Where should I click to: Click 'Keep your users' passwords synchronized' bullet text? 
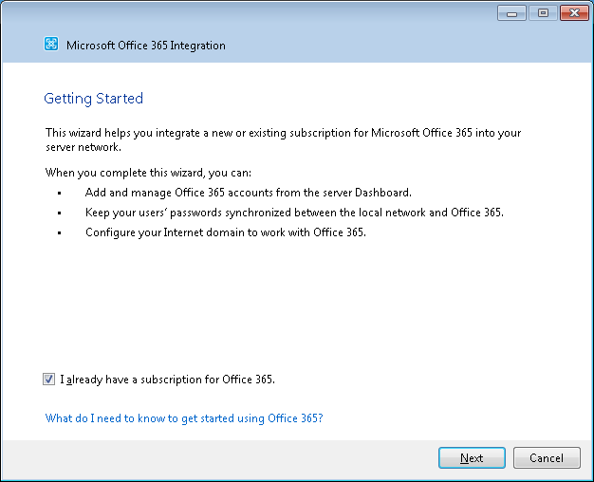pyautogui.click(x=294, y=213)
